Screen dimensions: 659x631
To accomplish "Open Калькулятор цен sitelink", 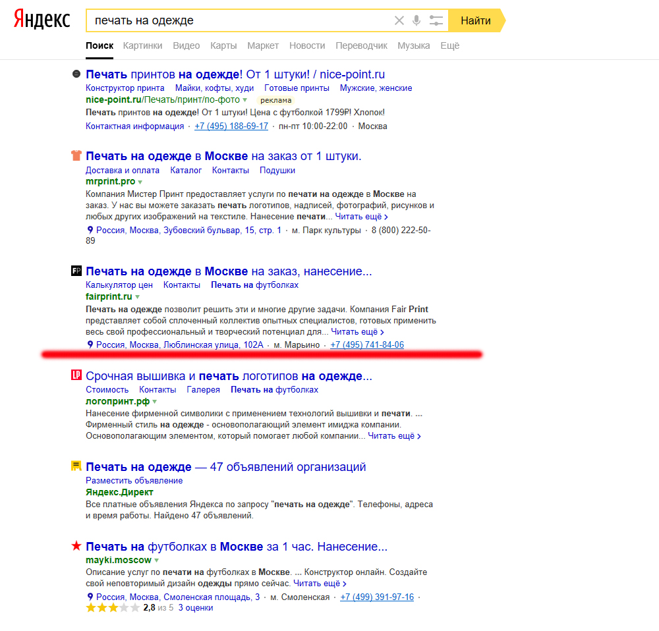I will coord(119,285).
